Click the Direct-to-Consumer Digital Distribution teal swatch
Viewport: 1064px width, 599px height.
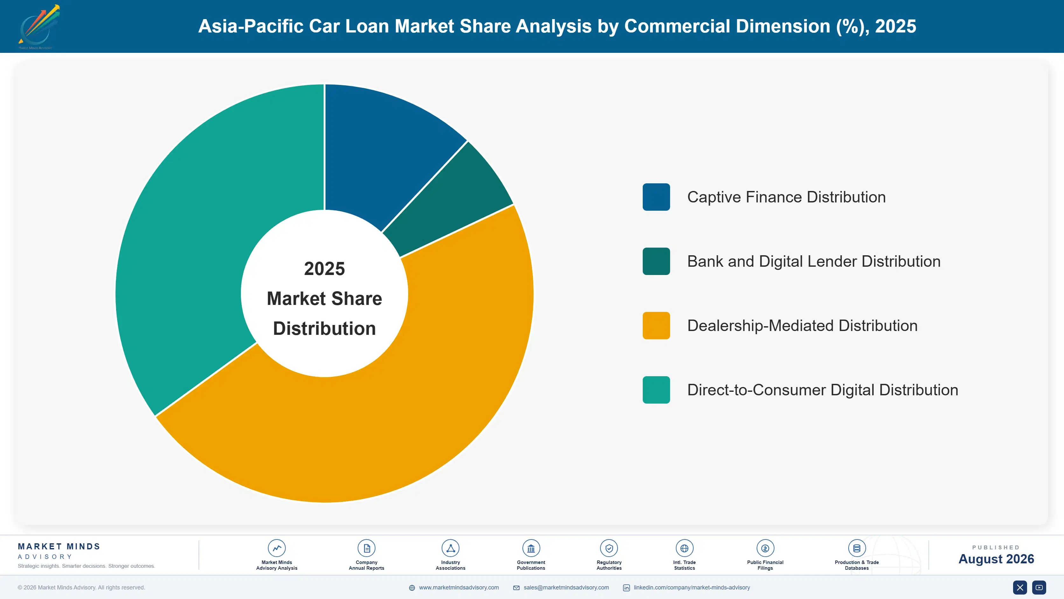656,390
